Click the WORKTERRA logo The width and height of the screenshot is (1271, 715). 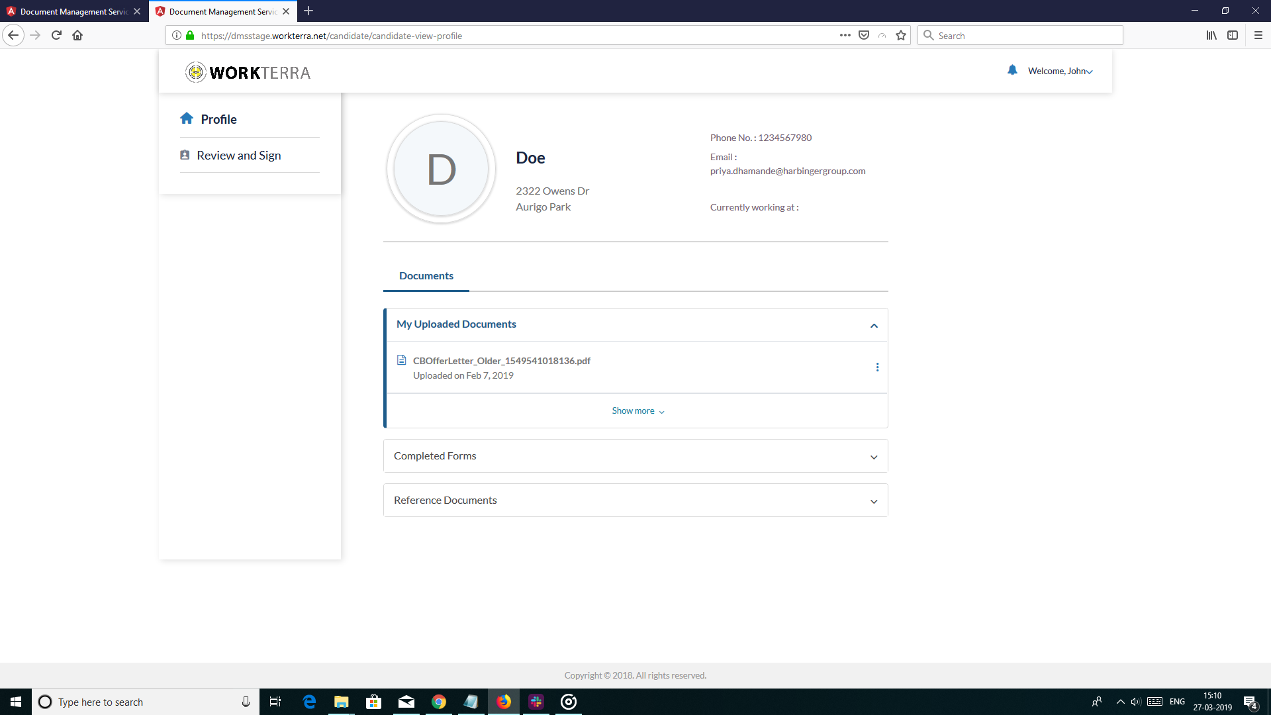click(248, 72)
